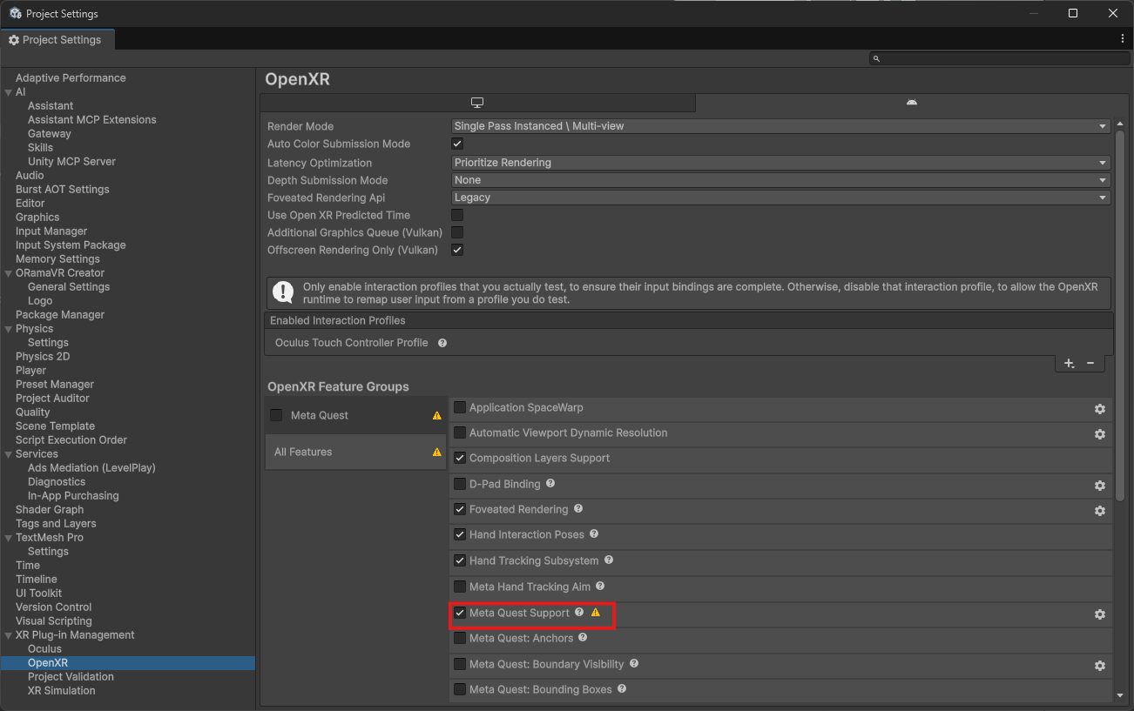Enable Use Open XR Predicted Time
The width and height of the screenshot is (1134, 711).
click(457, 215)
